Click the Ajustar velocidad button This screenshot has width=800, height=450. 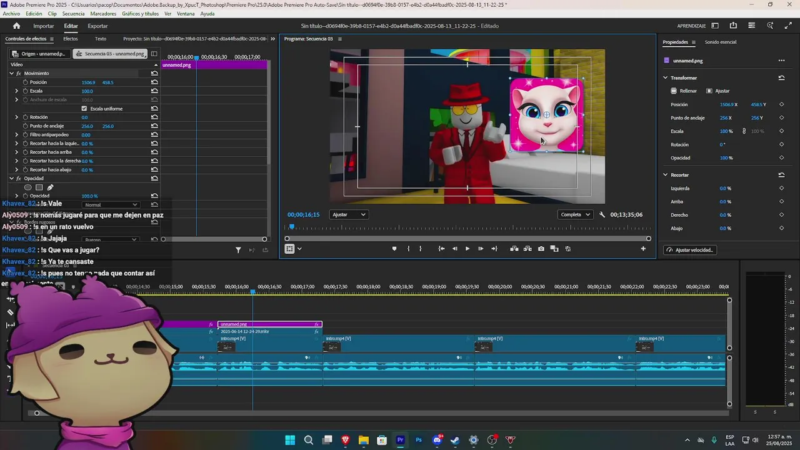(690, 250)
